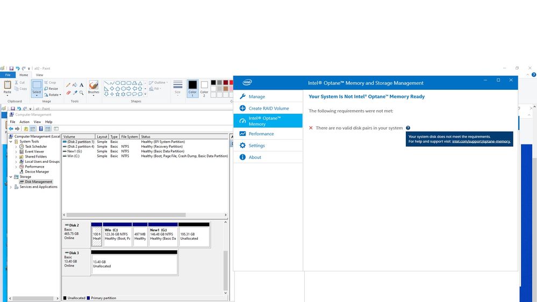Click Help icon in Computer Management toolbar
Viewport: 537px width, 302px height.
click(41, 129)
